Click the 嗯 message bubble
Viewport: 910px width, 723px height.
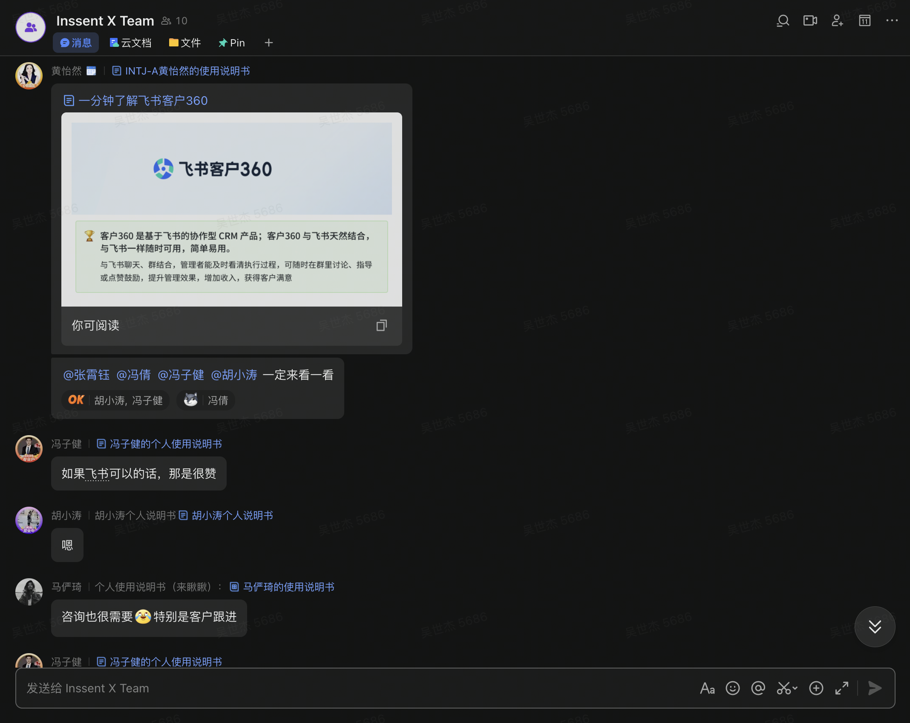[67, 545]
